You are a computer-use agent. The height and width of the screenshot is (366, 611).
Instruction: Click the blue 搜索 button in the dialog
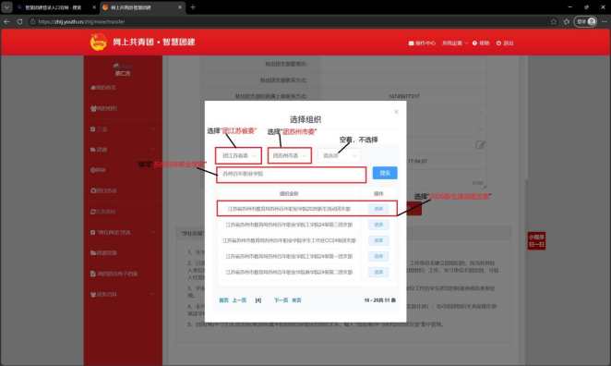[x=385, y=173]
